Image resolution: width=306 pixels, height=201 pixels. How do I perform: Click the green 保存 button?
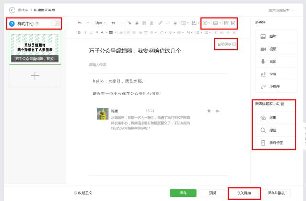click(x=183, y=193)
